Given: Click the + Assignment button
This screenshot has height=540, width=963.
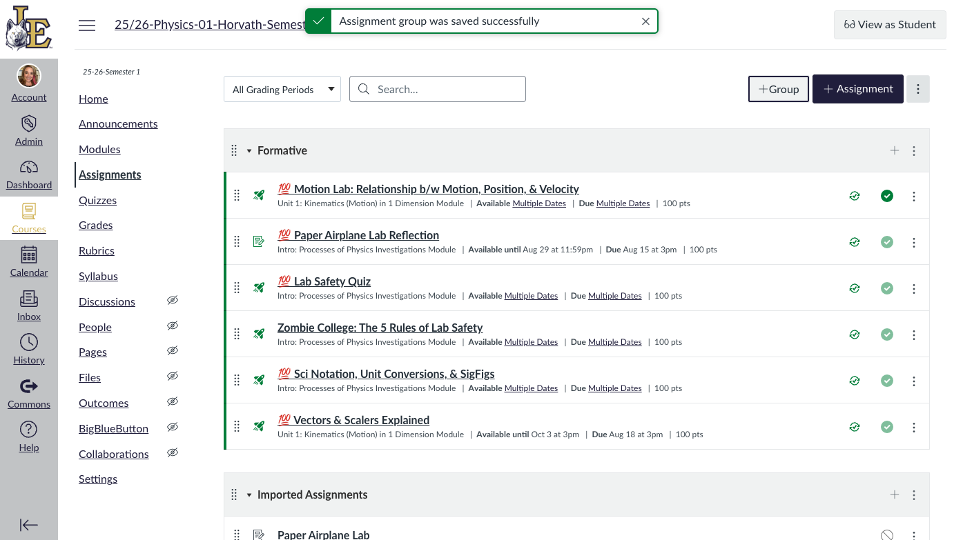Looking at the screenshot, I should click(858, 89).
